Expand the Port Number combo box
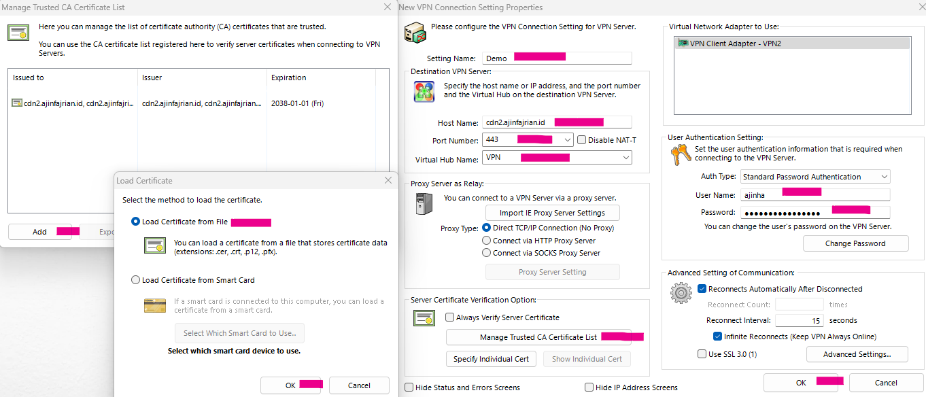926x397 pixels. click(566, 140)
